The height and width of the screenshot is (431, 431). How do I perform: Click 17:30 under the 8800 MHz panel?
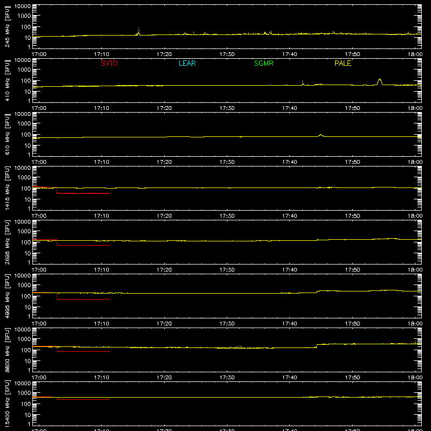[227, 378]
